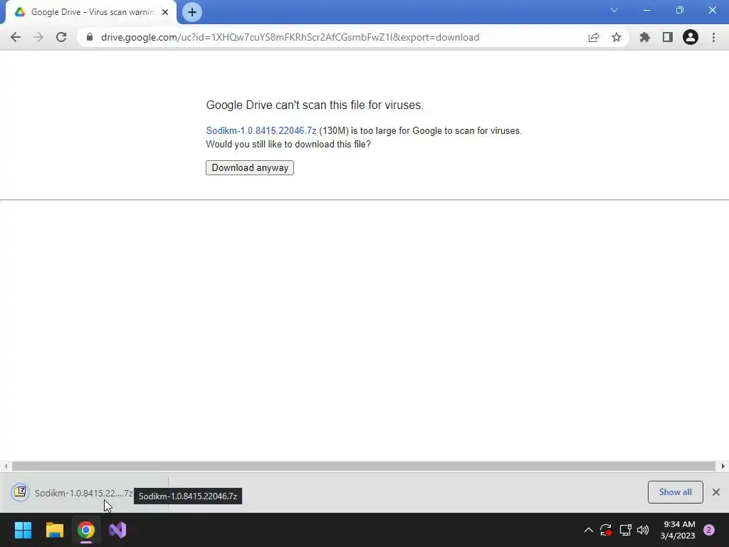Expand the tab search chevron
This screenshot has height=547, width=729.
pos(614,10)
